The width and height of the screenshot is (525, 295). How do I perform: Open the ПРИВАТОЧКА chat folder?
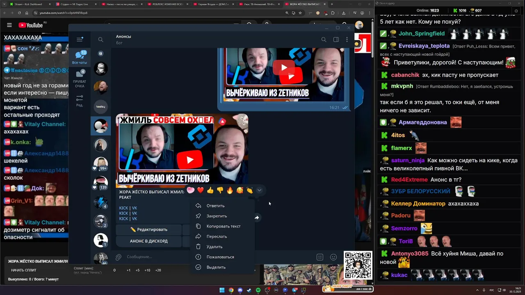click(x=80, y=79)
